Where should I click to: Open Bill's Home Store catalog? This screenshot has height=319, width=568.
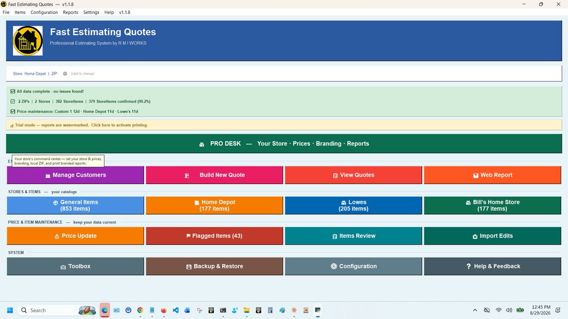[492, 205]
